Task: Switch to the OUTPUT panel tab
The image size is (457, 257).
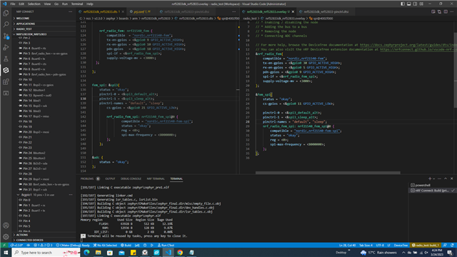Action: [110, 178]
